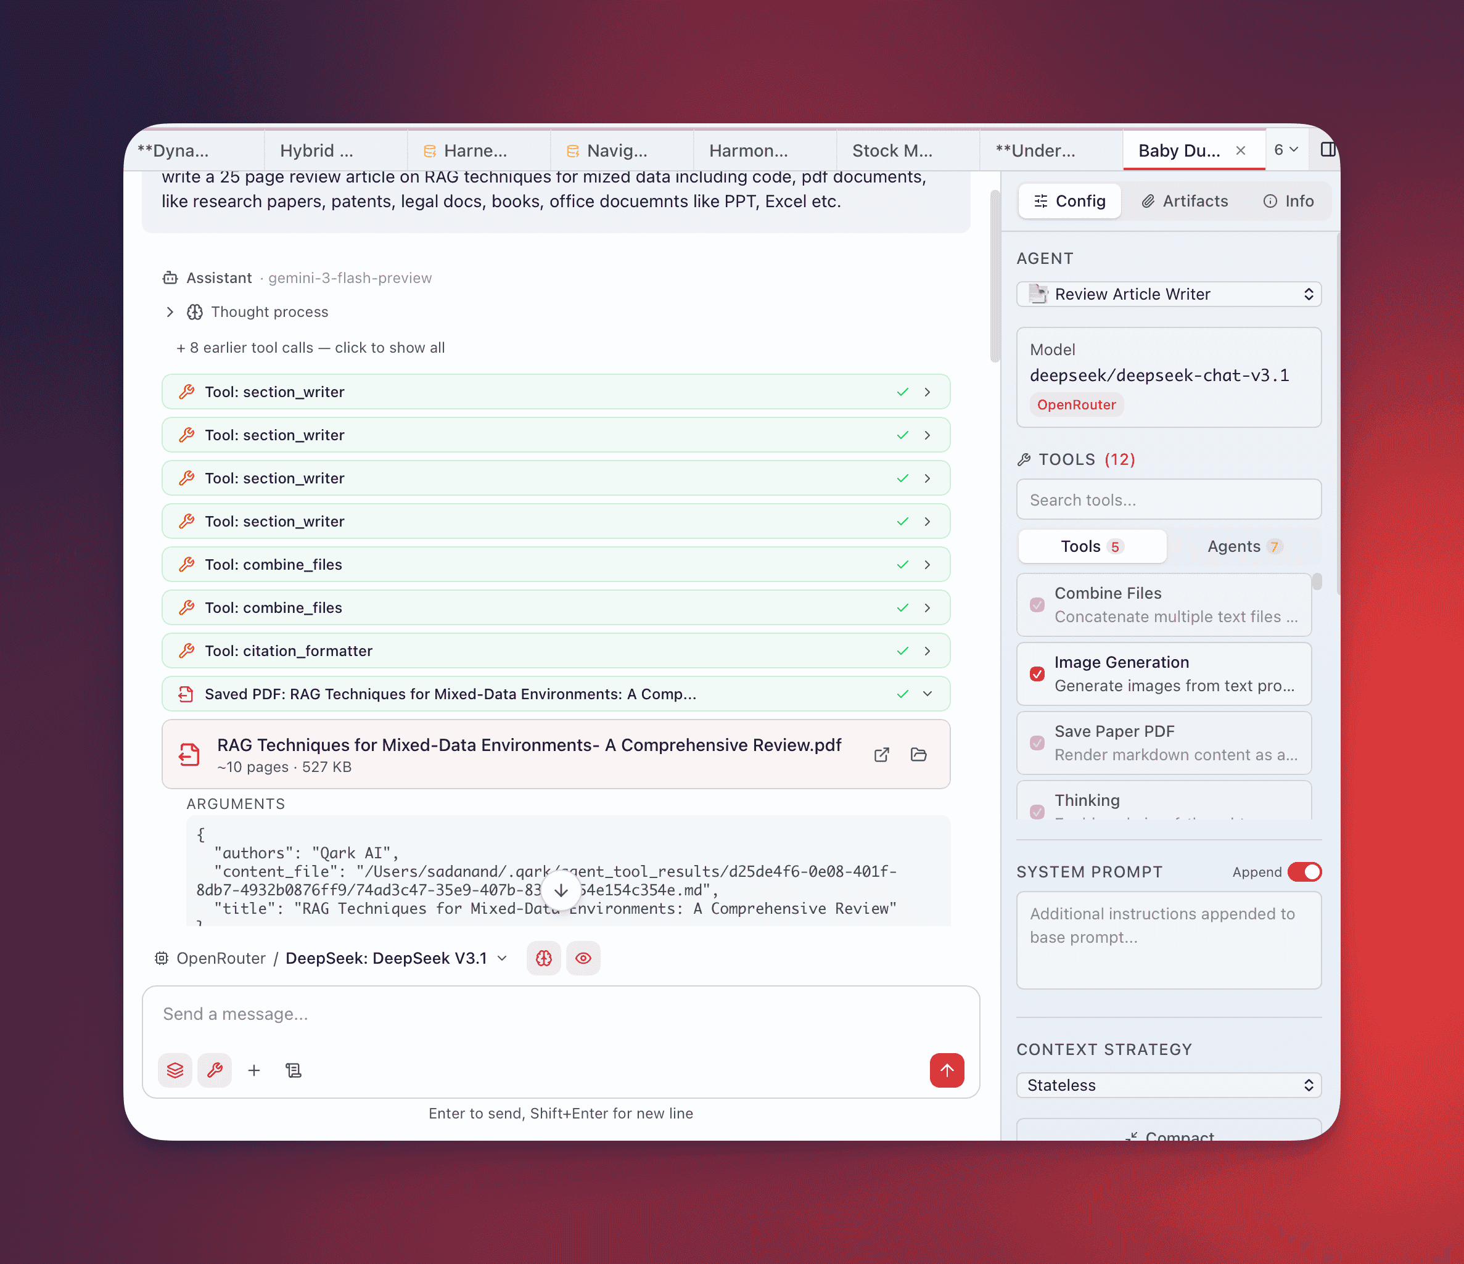Click the layers stack icon in message box
The height and width of the screenshot is (1264, 1464).
[x=175, y=1070]
